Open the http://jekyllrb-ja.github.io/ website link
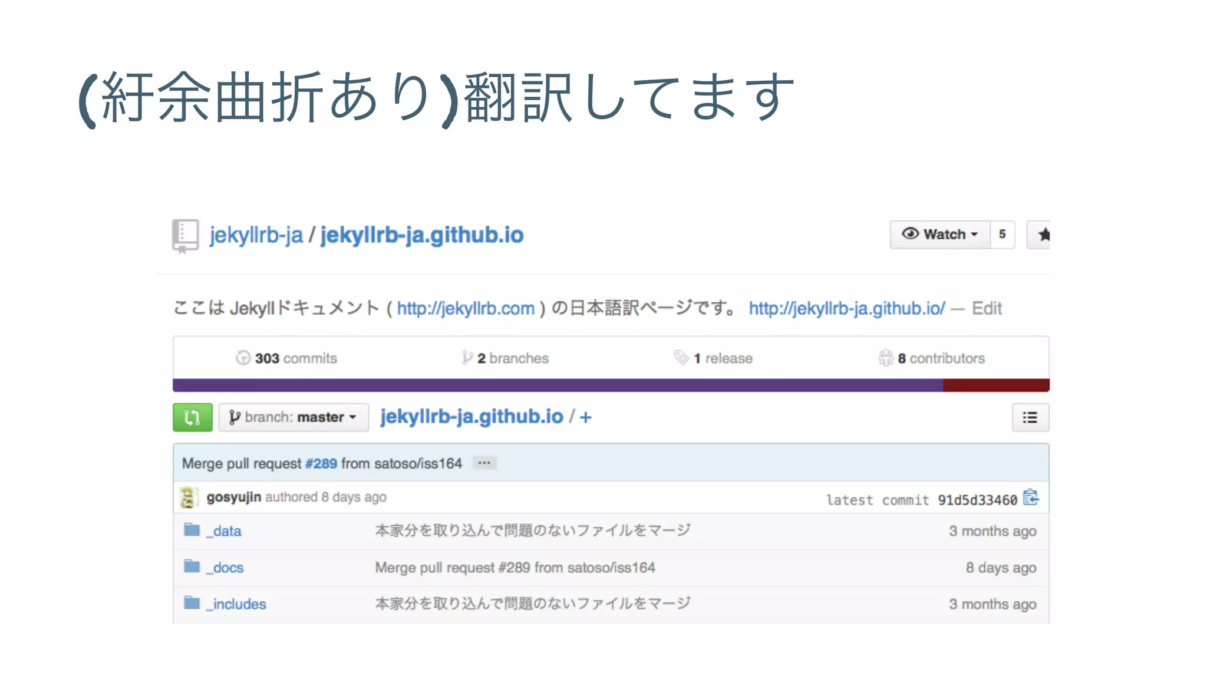This screenshot has height=679, width=1207. 847,308
